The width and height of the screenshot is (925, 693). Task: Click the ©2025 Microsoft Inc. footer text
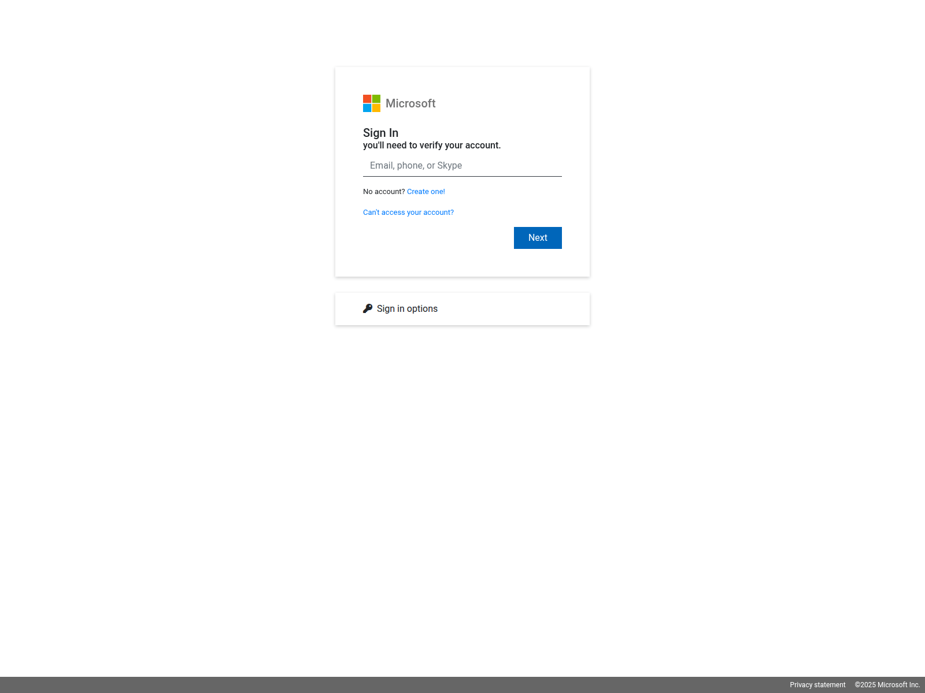pos(887,685)
